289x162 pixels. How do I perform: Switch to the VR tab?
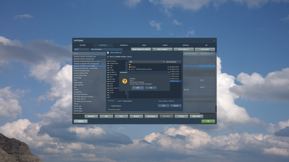pyautogui.click(x=206, y=45)
